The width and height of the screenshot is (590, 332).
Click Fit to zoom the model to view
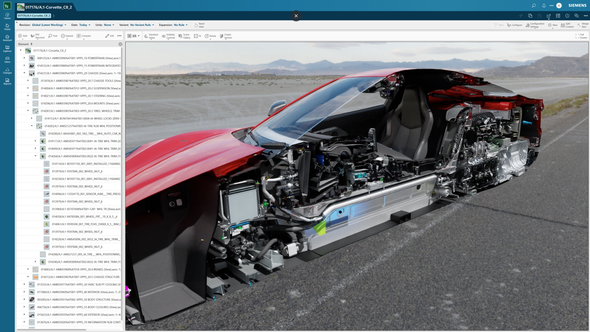pos(197,36)
